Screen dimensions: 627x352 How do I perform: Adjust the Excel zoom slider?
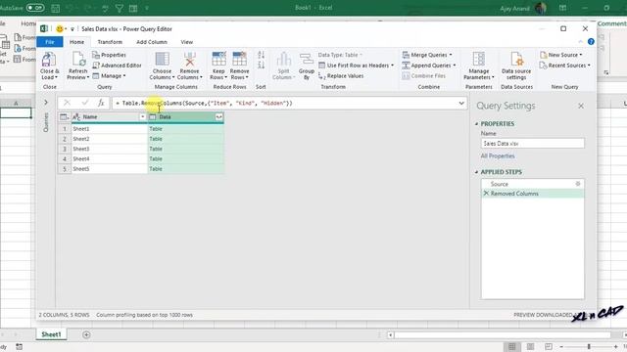click(589, 347)
